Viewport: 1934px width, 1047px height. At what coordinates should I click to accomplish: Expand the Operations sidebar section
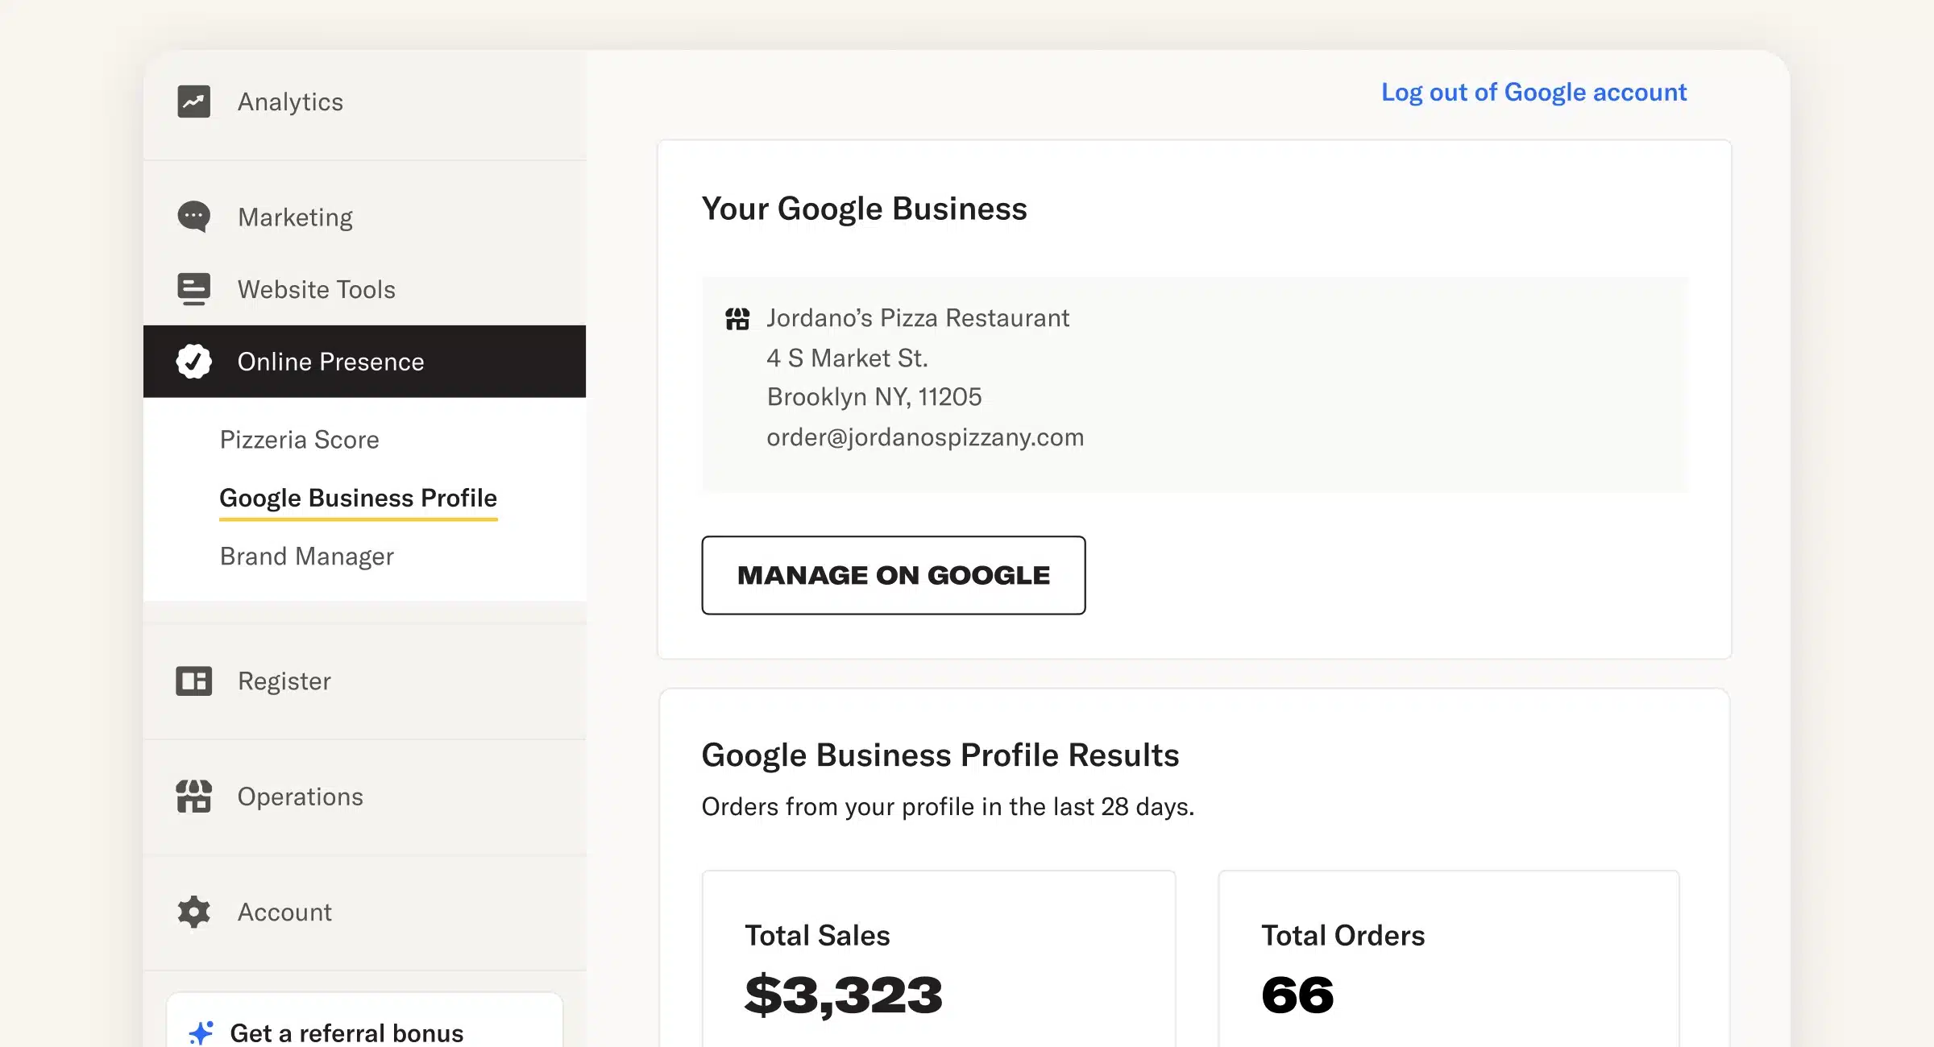pos(300,797)
